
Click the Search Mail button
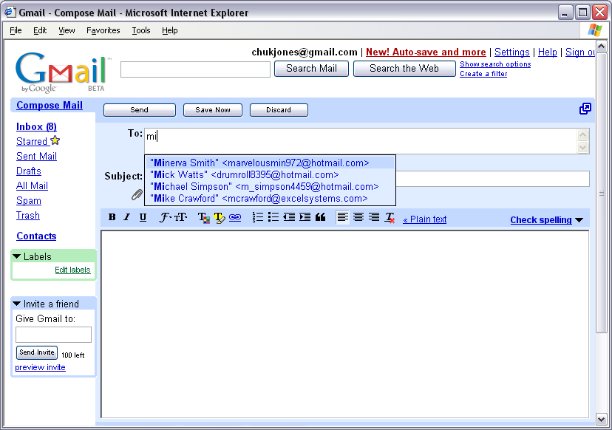click(311, 69)
